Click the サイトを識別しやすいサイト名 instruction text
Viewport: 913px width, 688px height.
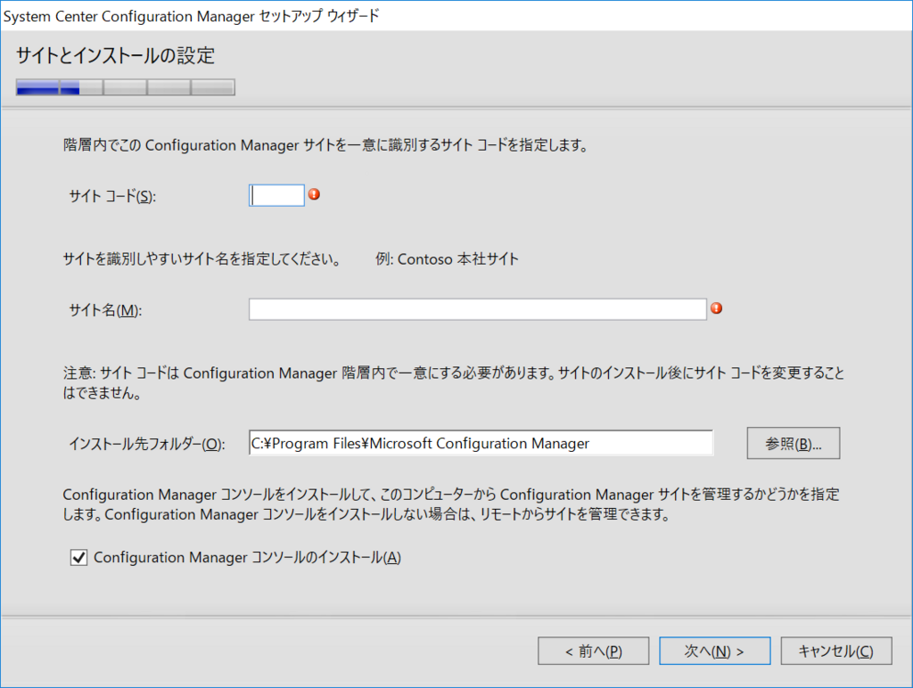(202, 259)
